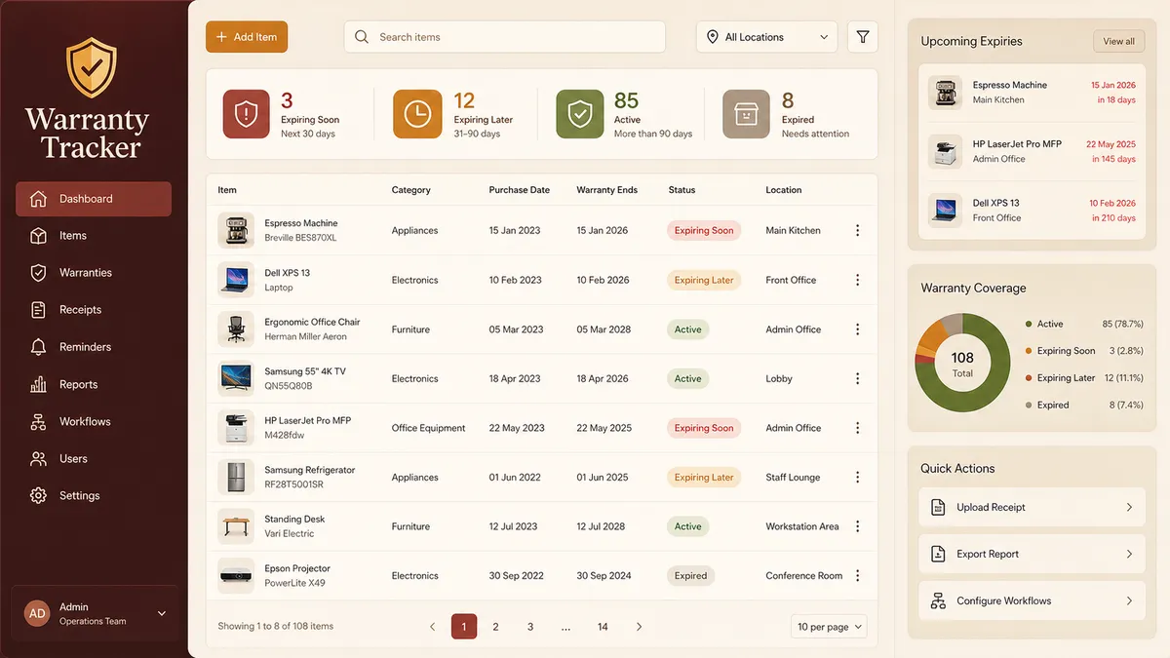Go to page 3 of the table
1170x658 pixels.
(x=530, y=627)
